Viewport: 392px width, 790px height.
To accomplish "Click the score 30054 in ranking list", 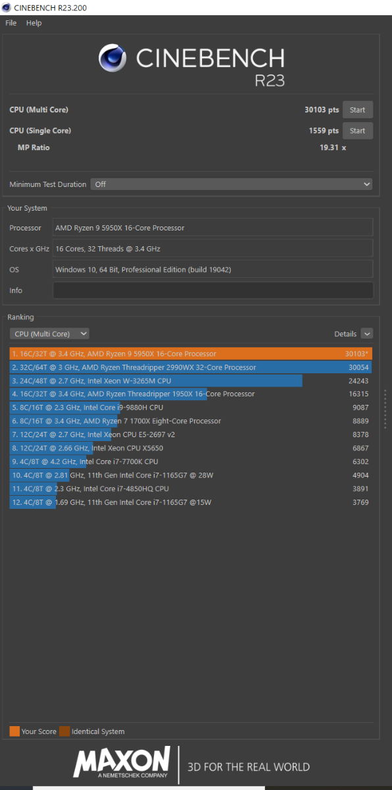I will pos(358,367).
